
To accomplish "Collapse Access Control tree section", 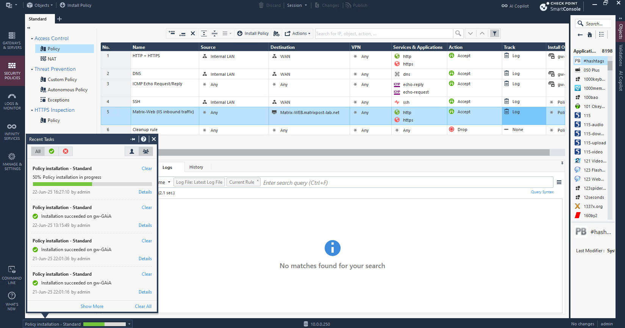I will point(32,39).
